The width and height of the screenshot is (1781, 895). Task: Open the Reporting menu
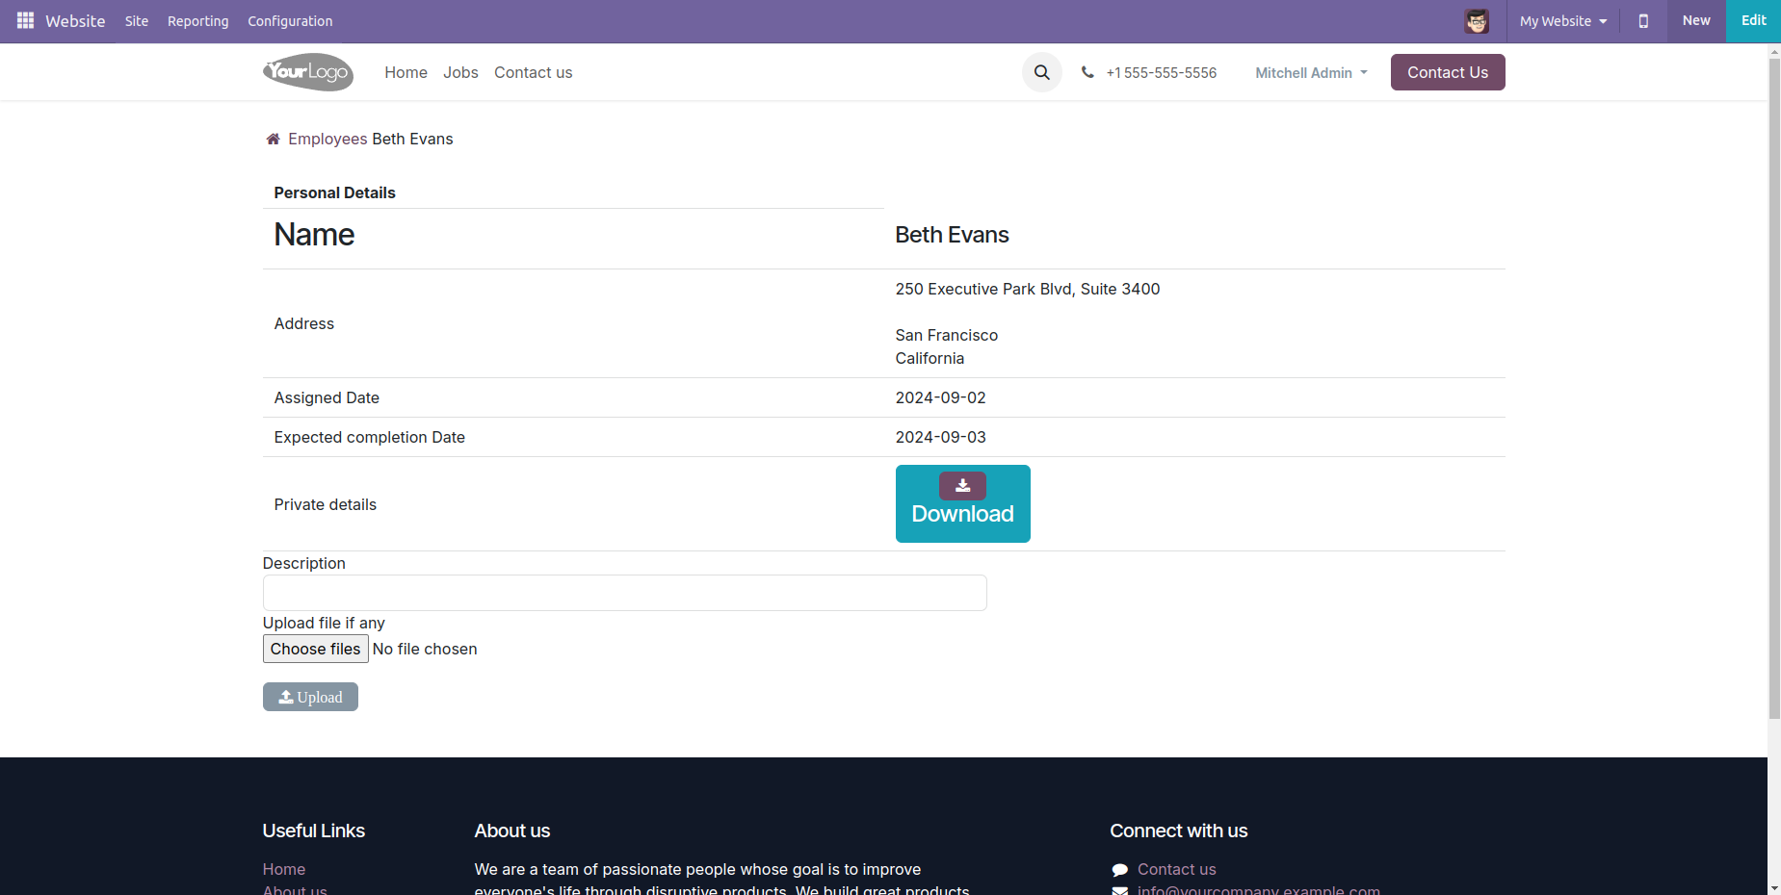click(x=197, y=21)
